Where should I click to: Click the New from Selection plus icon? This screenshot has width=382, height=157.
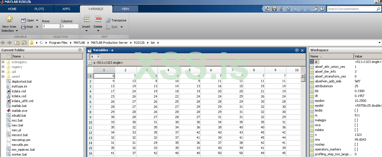[x=9, y=19]
